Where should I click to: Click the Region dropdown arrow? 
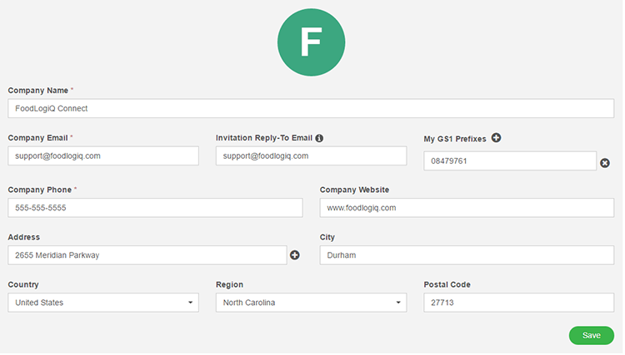coord(399,303)
